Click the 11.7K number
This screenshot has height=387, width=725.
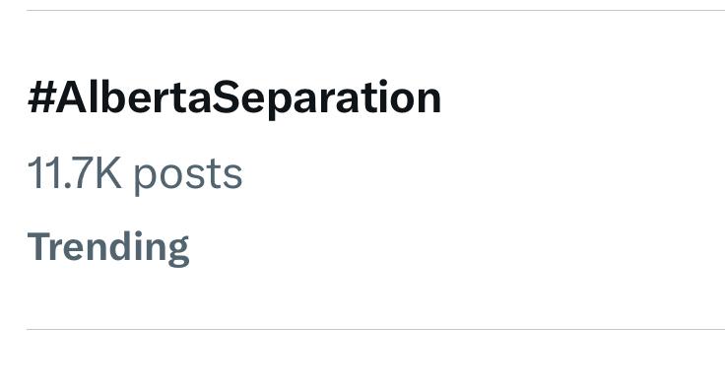[x=75, y=173]
